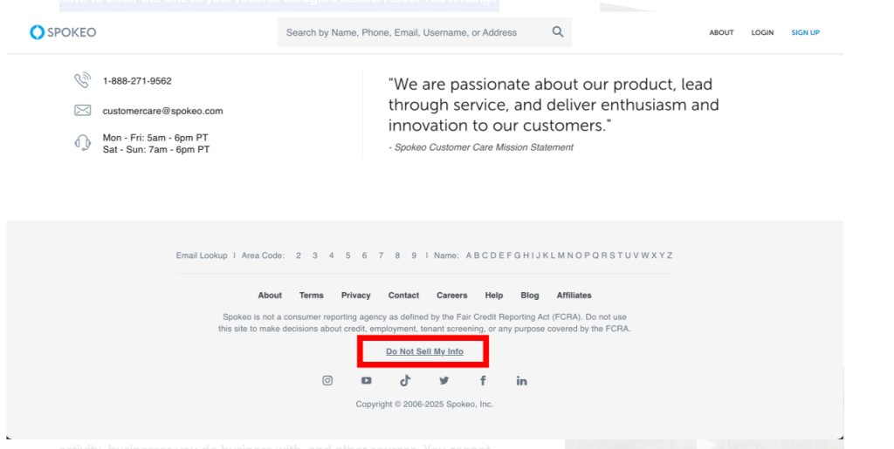This screenshot has width=894, height=449.
Task: Open the LOGIN header link
Action: tap(762, 32)
